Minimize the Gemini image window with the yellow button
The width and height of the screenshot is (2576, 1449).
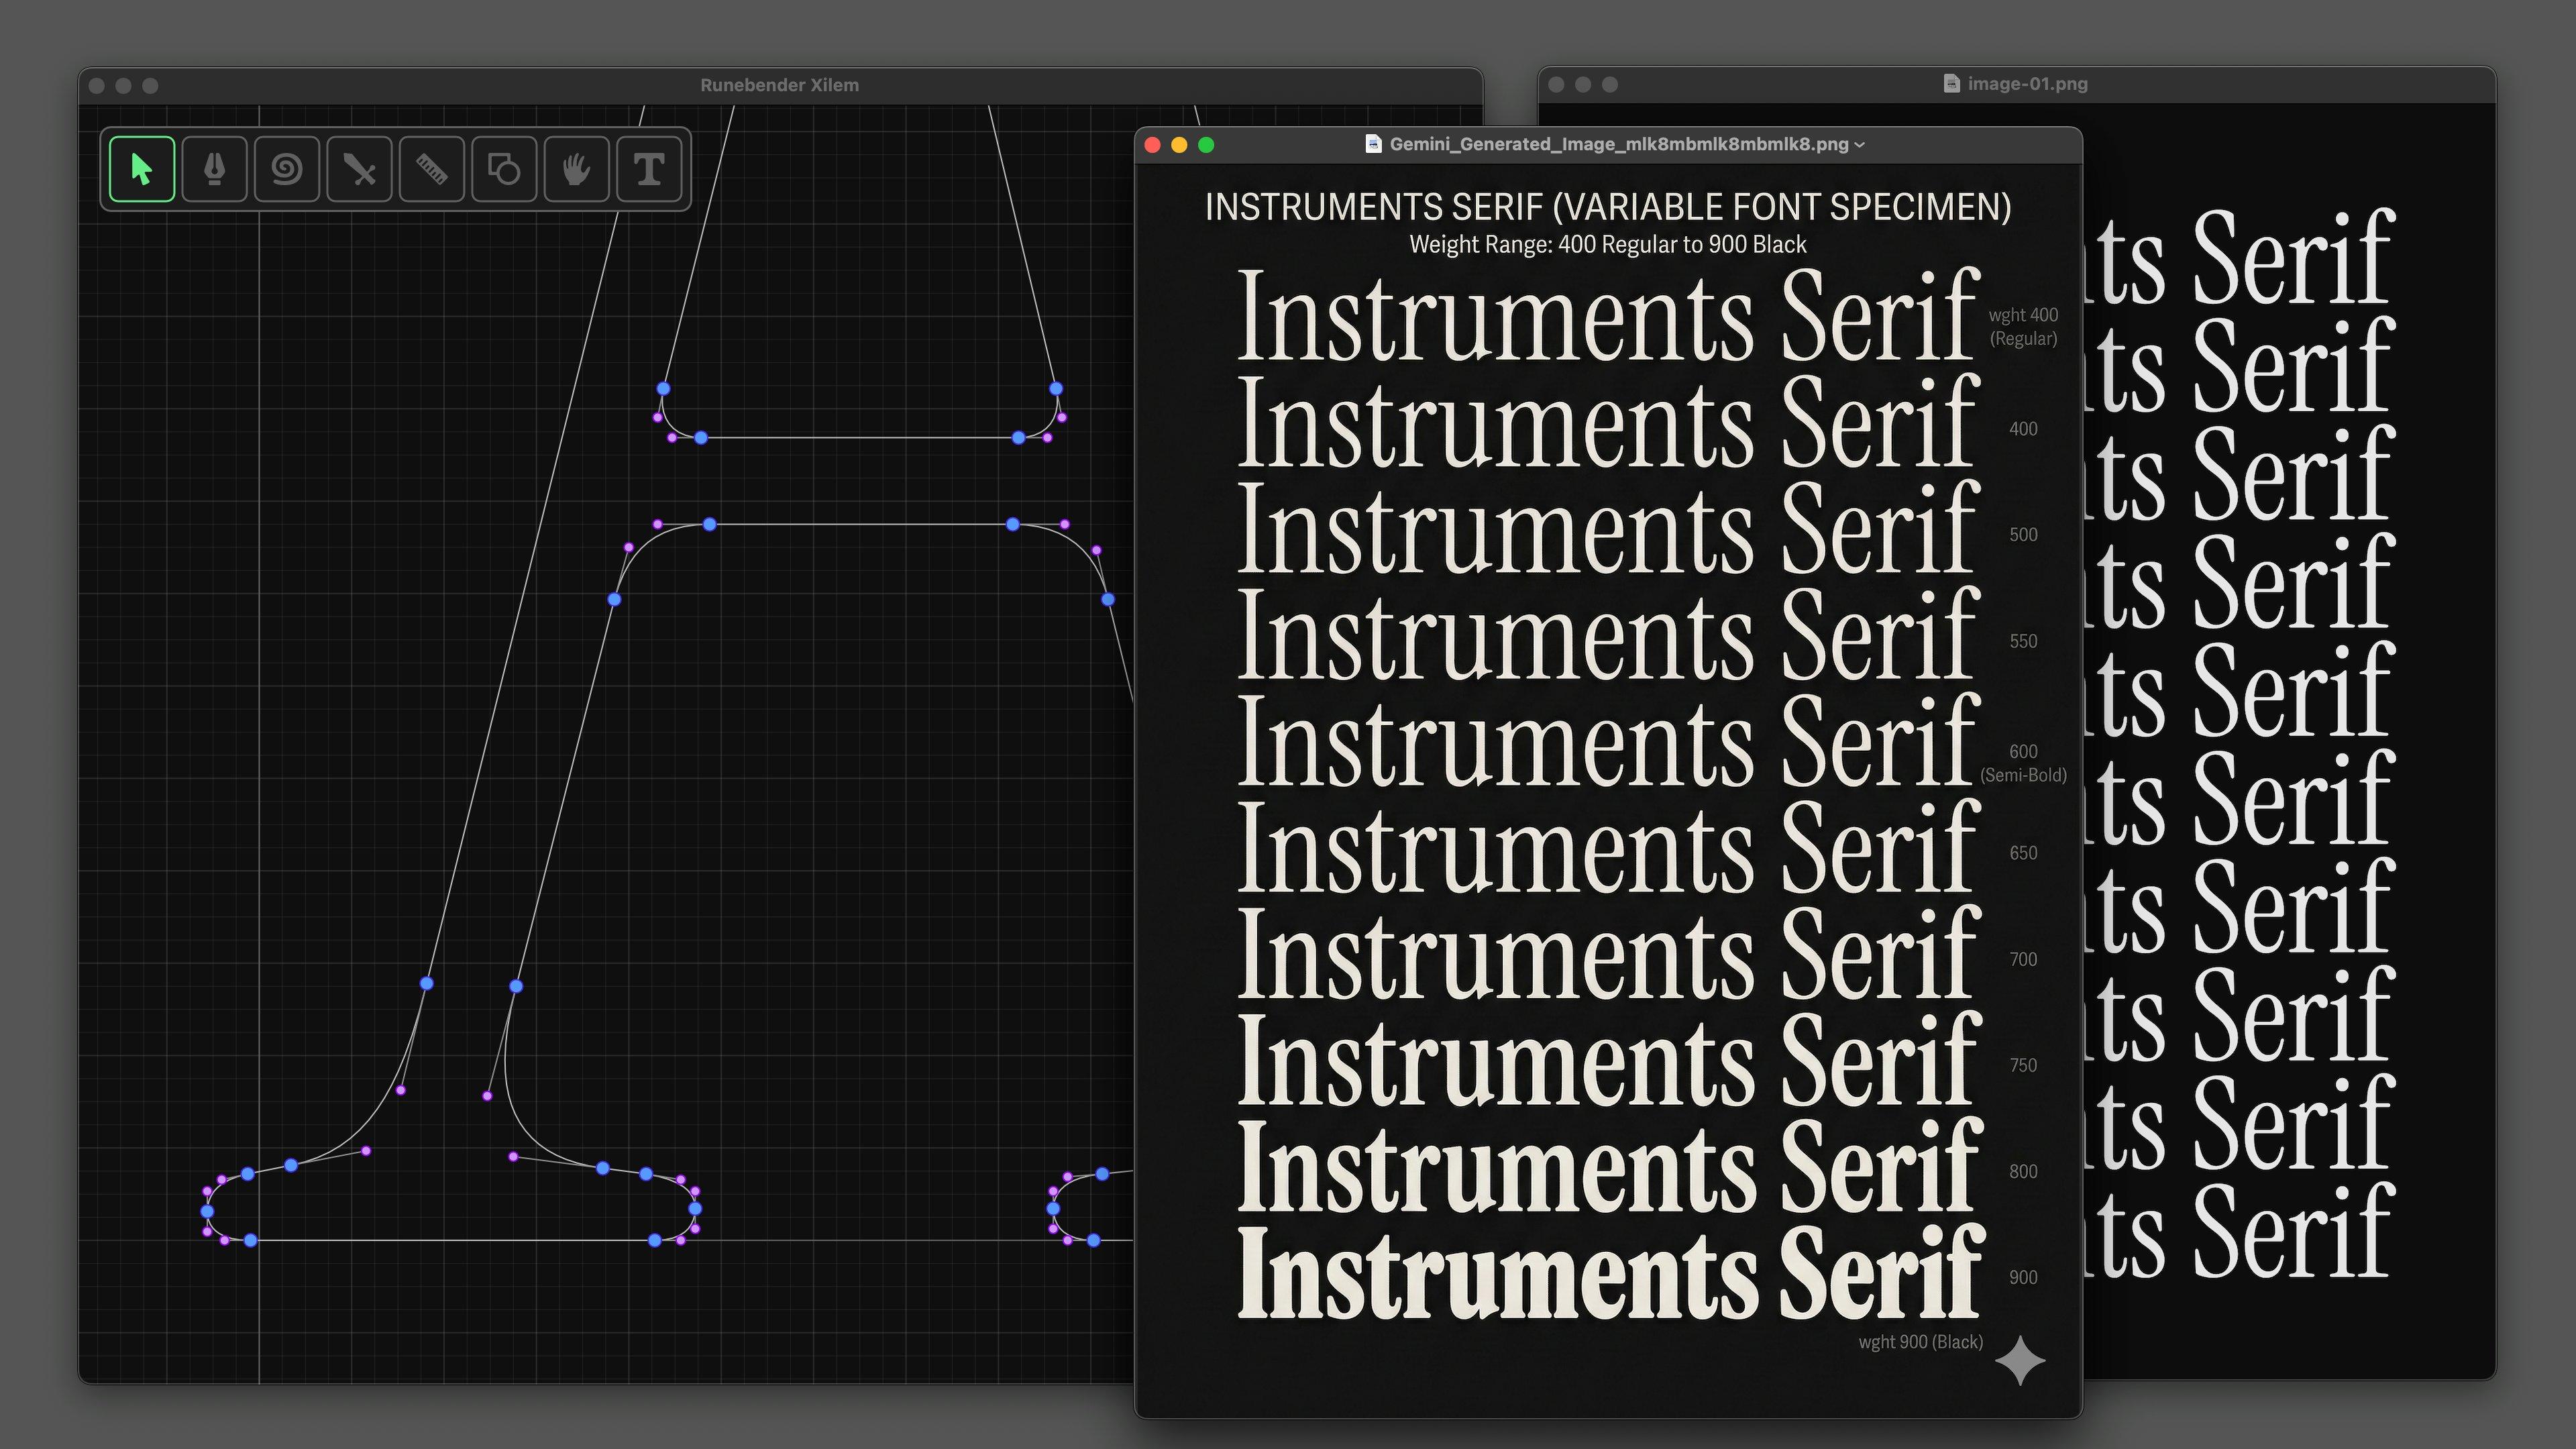[x=1179, y=145]
